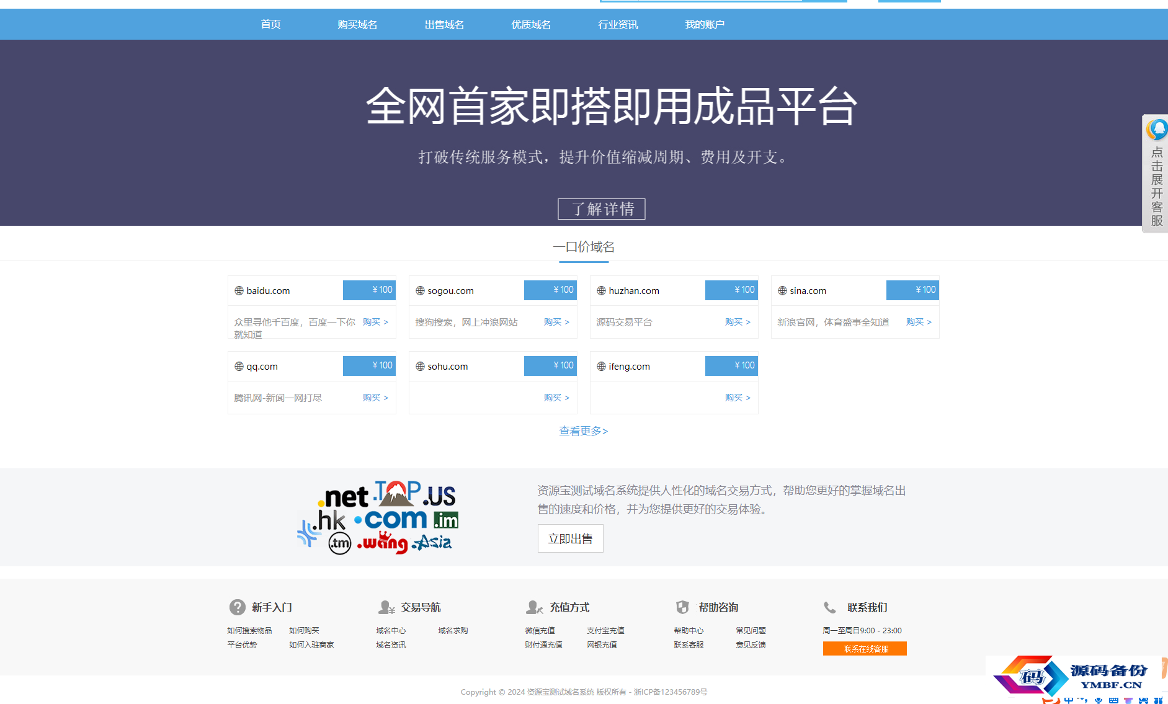This screenshot has height=704, width=1168.
Task: Click globe icon next to sohu.com
Action: 420,366
